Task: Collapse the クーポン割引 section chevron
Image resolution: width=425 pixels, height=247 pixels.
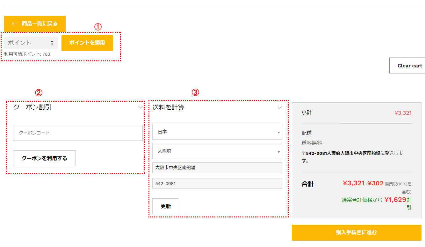Action: 140,107
